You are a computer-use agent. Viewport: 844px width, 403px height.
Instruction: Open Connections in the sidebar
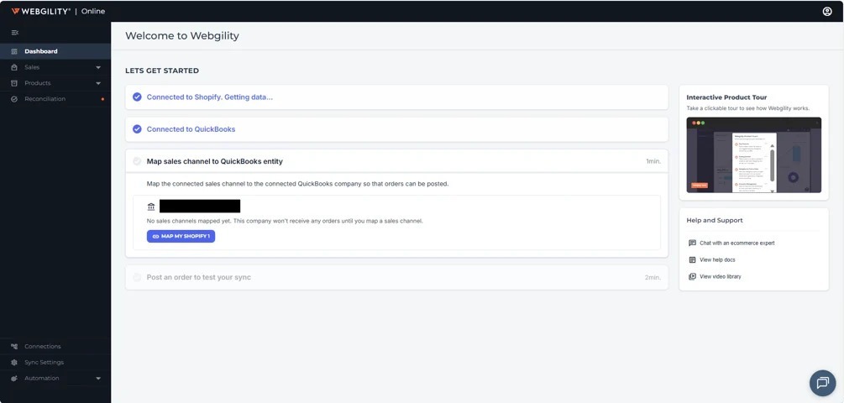pos(55,347)
